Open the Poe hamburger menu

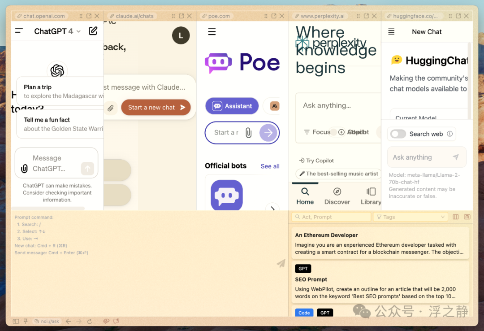(212, 31)
